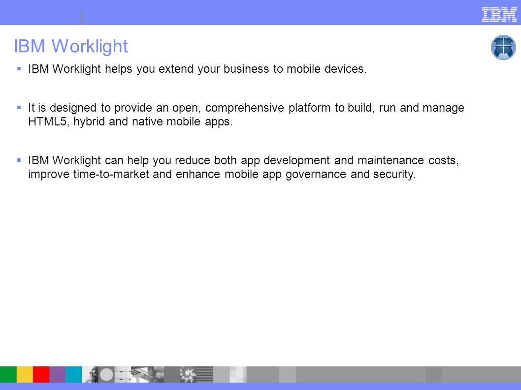This screenshot has width=521, height=390.
Task: Click the red square in footer strip
Action: pos(41,374)
